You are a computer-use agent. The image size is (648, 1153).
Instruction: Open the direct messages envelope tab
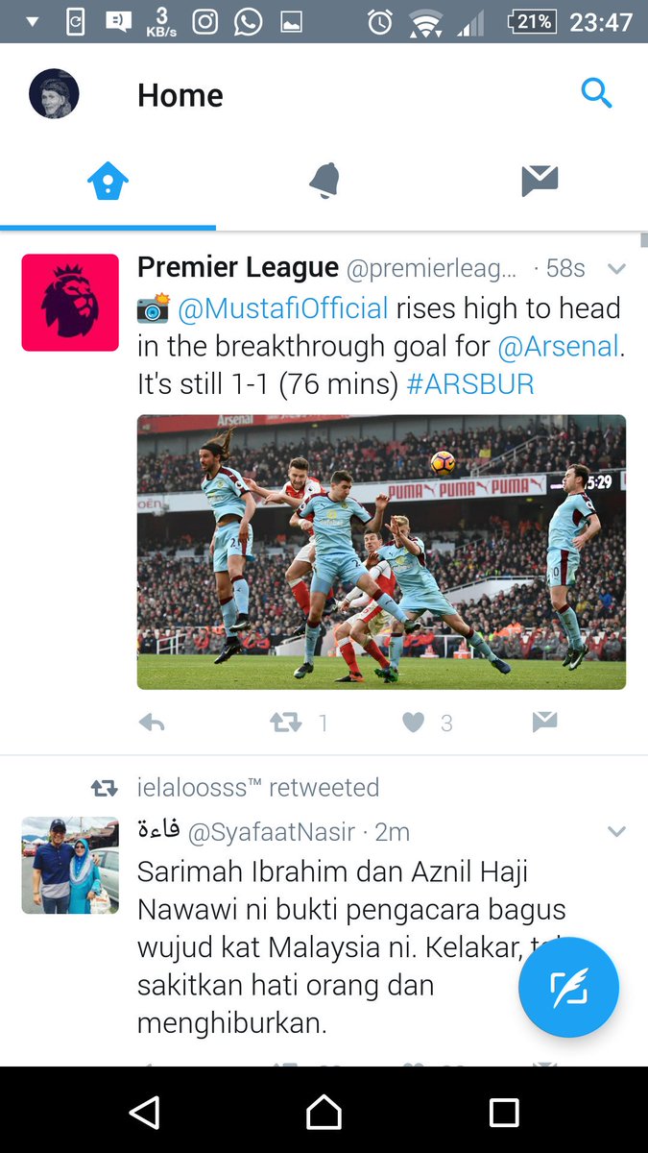point(540,181)
